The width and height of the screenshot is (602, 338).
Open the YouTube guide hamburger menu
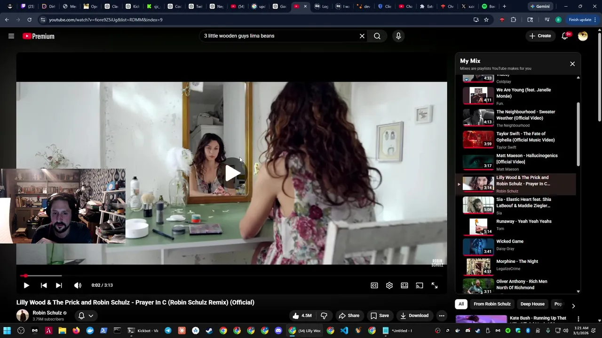[x=11, y=36]
